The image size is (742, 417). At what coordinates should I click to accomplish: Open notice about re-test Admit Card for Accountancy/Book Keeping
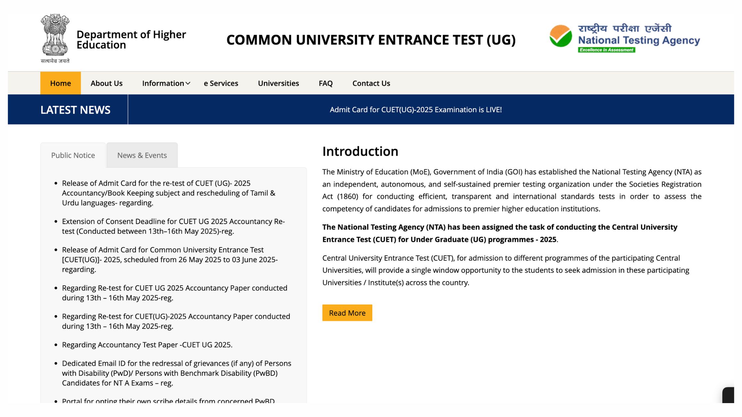pos(169,193)
